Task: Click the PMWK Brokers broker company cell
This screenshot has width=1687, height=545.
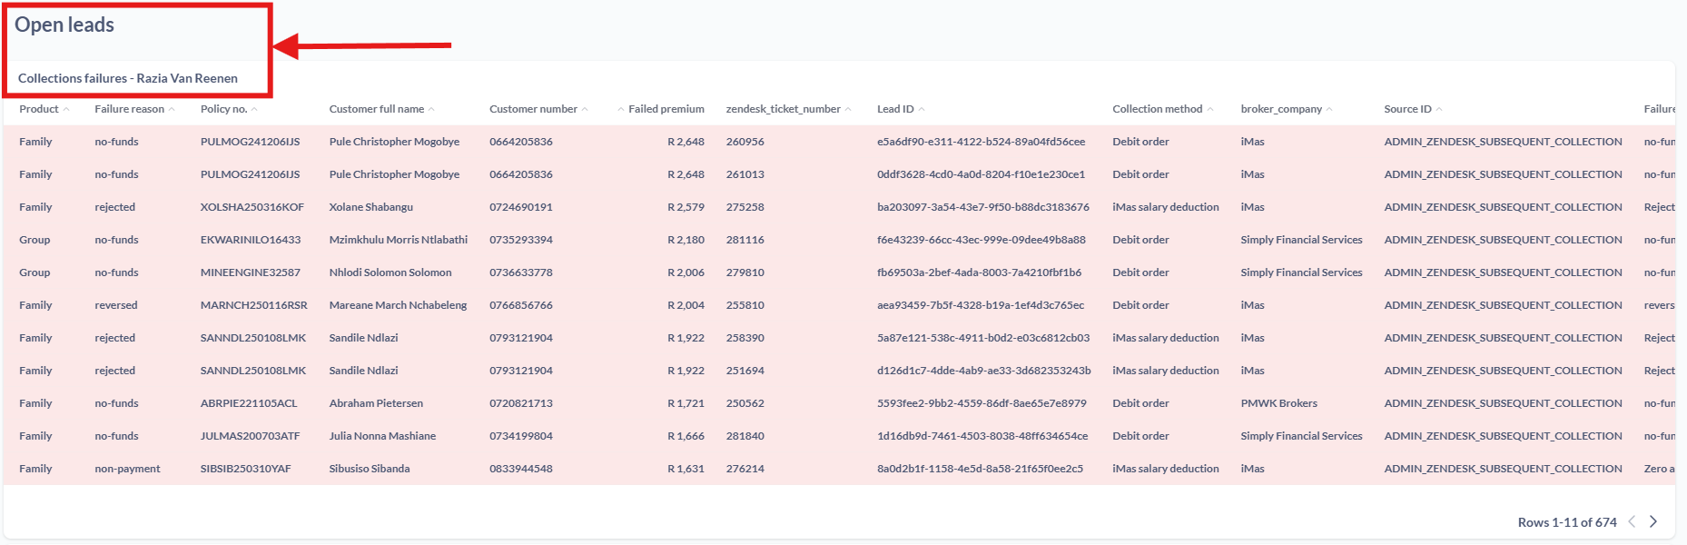Action: (x=1278, y=403)
